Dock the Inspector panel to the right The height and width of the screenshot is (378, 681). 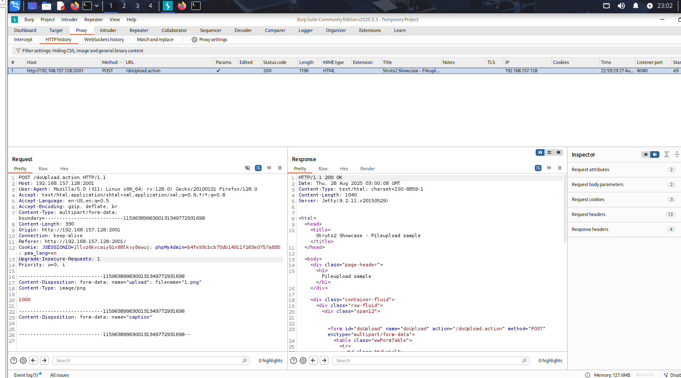pos(654,155)
